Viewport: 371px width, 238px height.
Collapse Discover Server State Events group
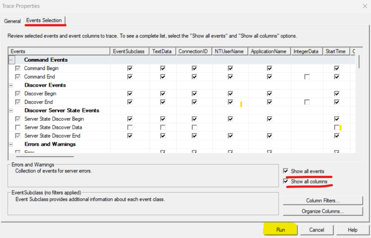pyautogui.click(x=11, y=111)
